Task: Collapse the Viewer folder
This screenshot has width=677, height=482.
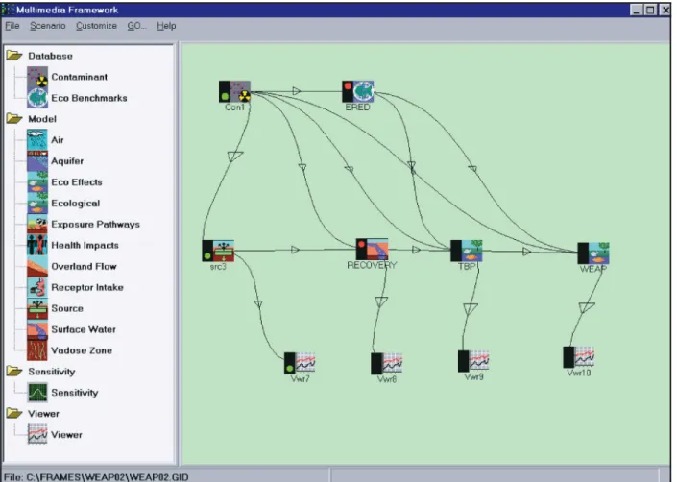Action: point(14,413)
